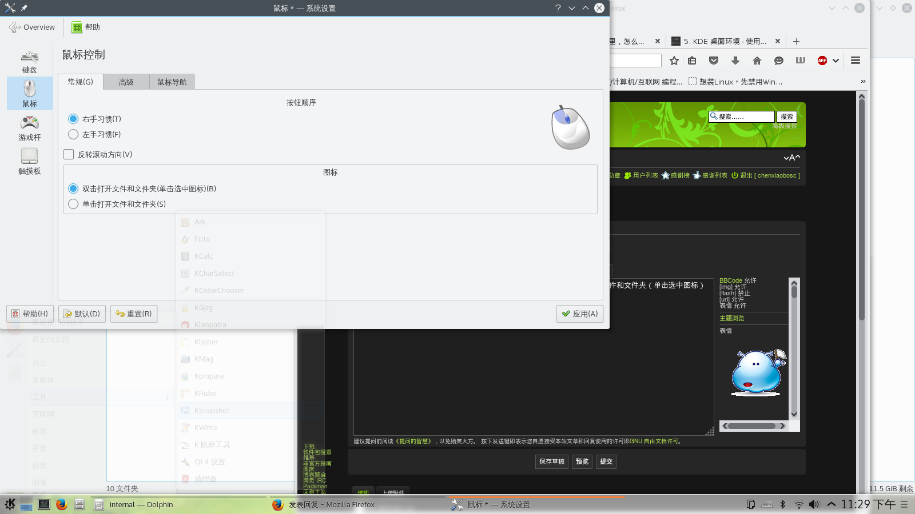Open Firefox downloads arrow icon
The height and width of the screenshot is (514, 915).
(735, 61)
